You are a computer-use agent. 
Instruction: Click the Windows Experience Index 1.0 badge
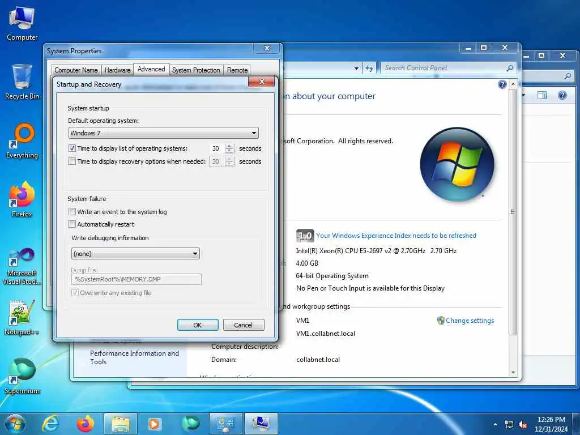point(305,236)
